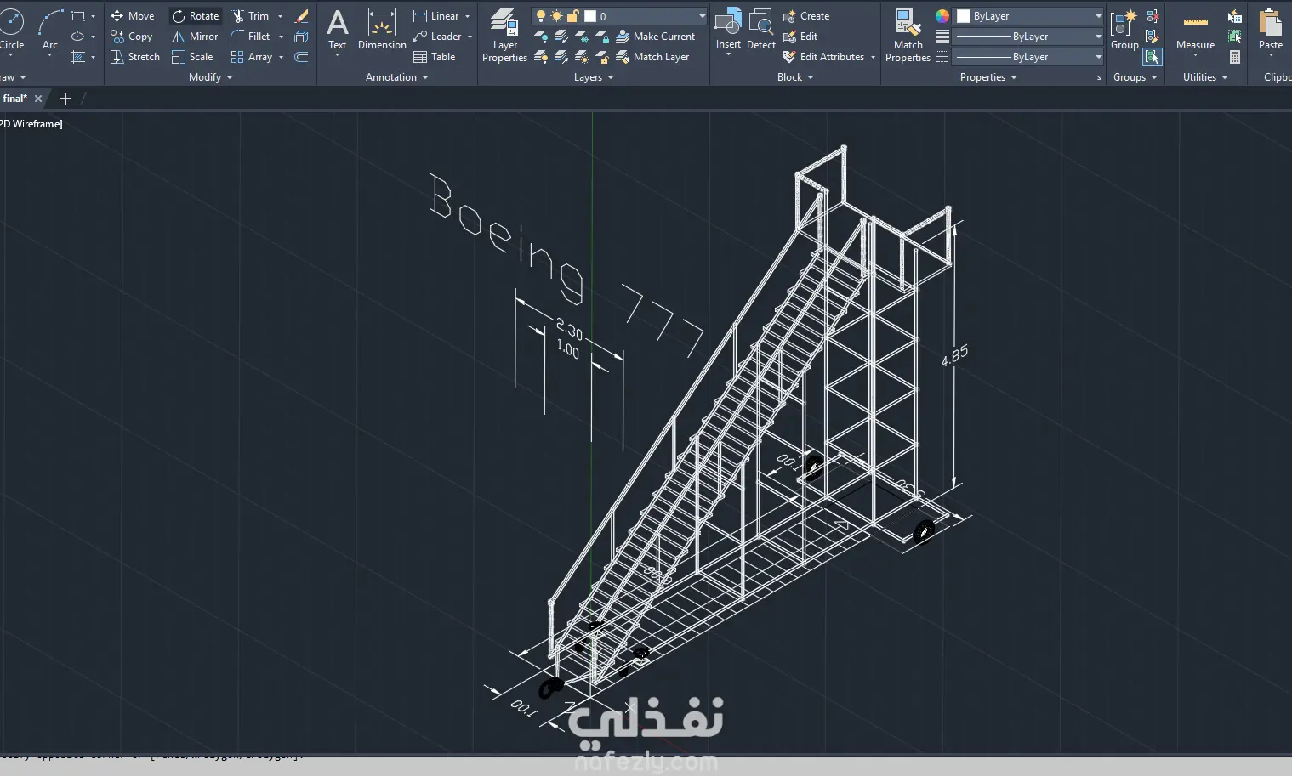
Task: Click the Measure tool
Action: tap(1195, 31)
